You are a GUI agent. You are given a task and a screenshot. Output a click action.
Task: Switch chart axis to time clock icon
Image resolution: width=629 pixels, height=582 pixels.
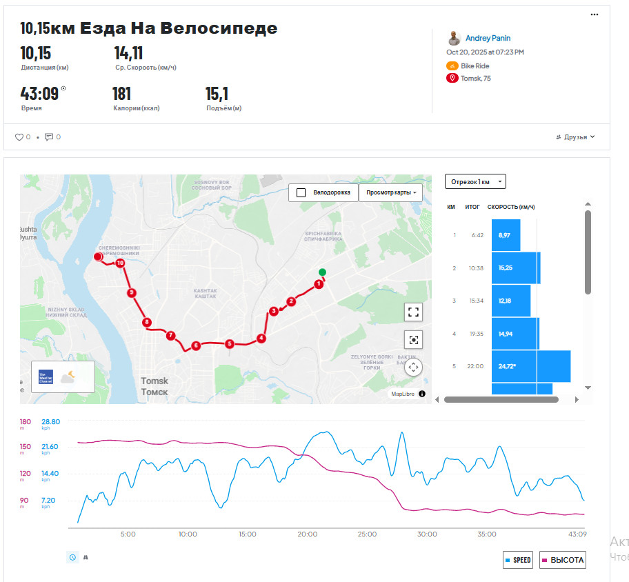click(x=72, y=557)
